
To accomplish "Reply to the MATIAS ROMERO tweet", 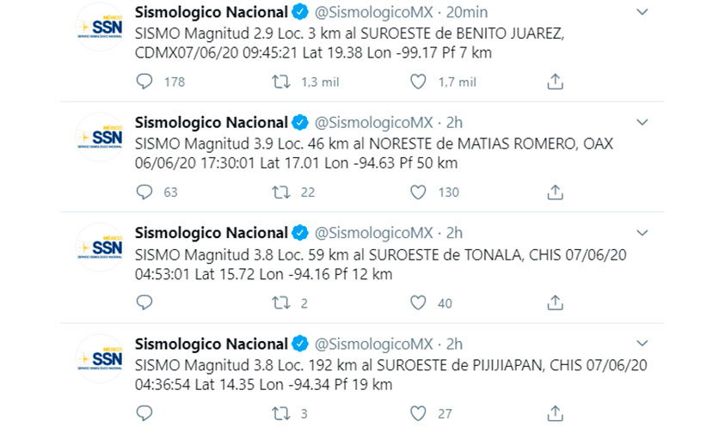I will 144,192.
